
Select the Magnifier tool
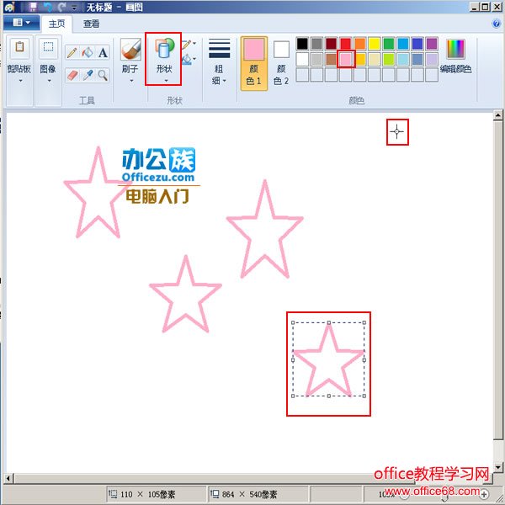click(103, 76)
